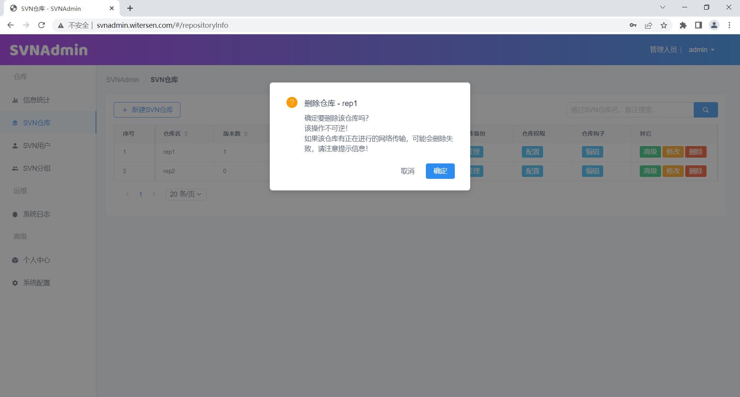
Task: Open browser extensions puzzle icon
Action: 683,25
